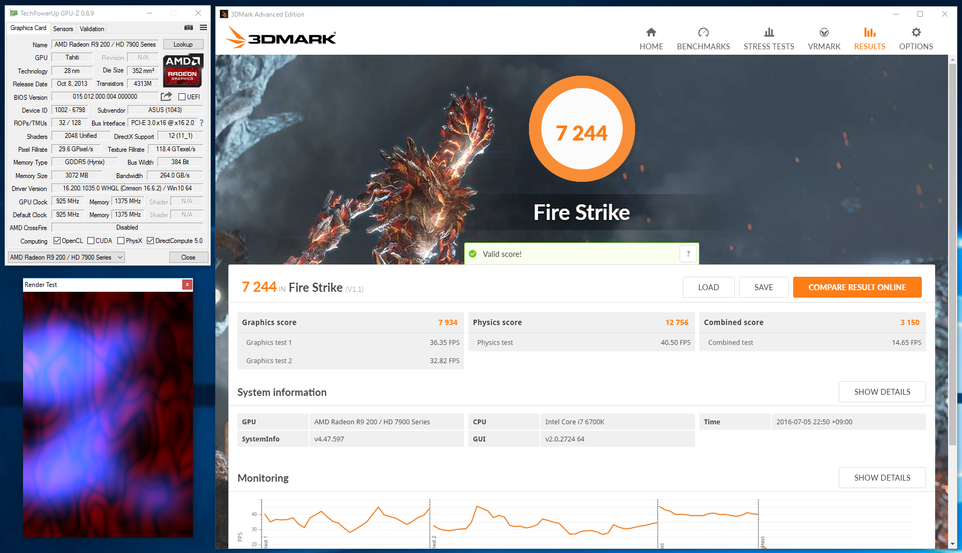
Task: Click the Render Test preview image
Action: coord(108,415)
